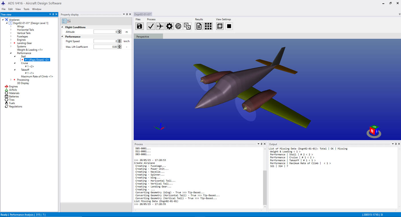Sort properties alphabetically with A-Z icon
The width and height of the screenshot is (401, 217).
pyautogui.click(x=69, y=21)
